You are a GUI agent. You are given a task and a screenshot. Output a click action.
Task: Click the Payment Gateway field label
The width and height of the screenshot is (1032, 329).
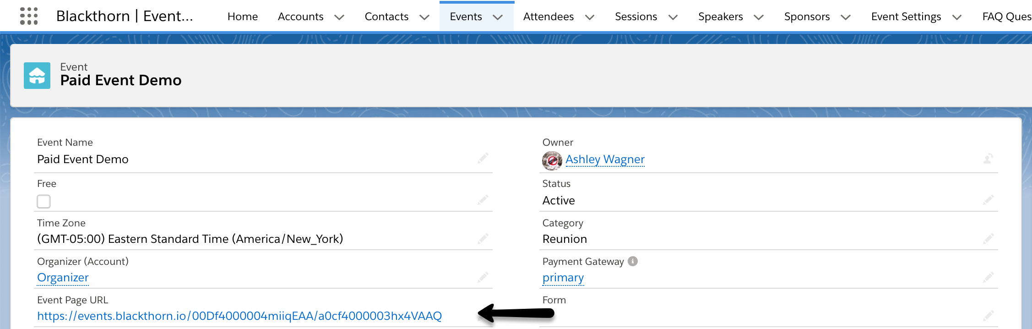click(x=583, y=261)
